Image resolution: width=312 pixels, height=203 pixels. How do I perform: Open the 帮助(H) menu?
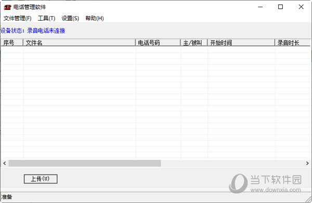95,19
